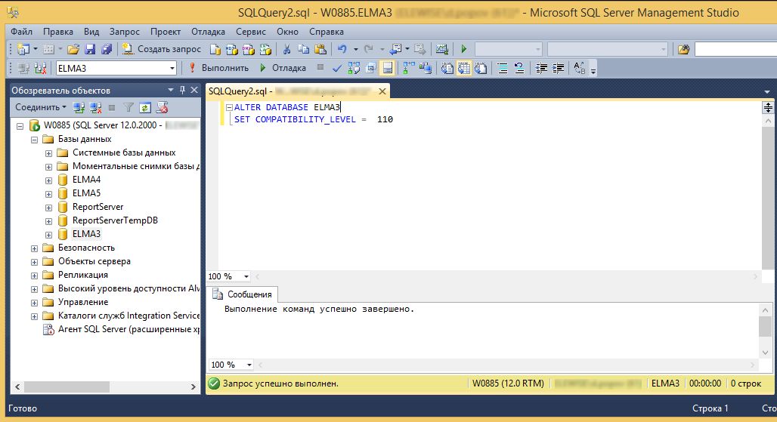Screen dimensions: 777x422
Task: Click the New Project toolbar icon
Action: [x=23, y=49]
